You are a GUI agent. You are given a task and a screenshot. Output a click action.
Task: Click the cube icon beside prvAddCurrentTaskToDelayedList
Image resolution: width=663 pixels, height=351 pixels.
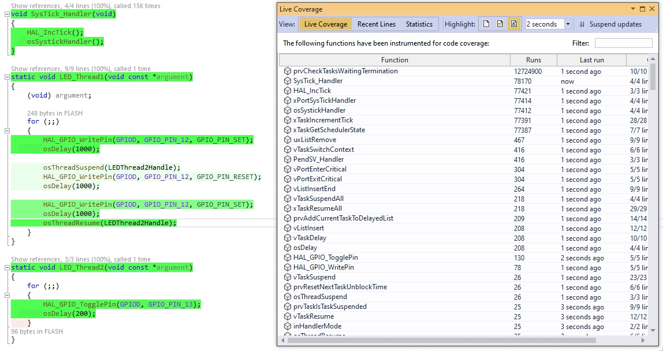pos(288,218)
